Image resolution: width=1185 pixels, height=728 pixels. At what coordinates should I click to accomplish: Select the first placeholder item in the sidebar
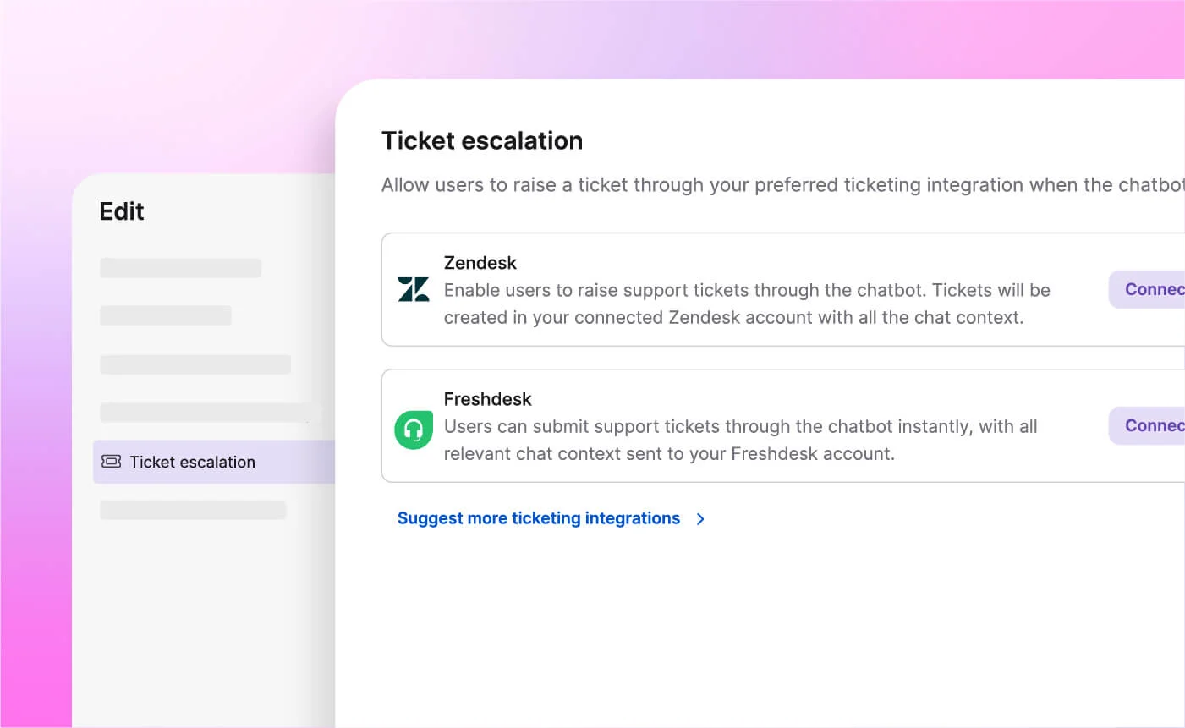click(180, 267)
